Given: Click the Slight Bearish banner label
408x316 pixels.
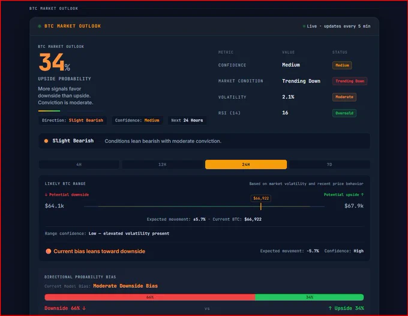Looking at the screenshot, I should click(73, 141).
